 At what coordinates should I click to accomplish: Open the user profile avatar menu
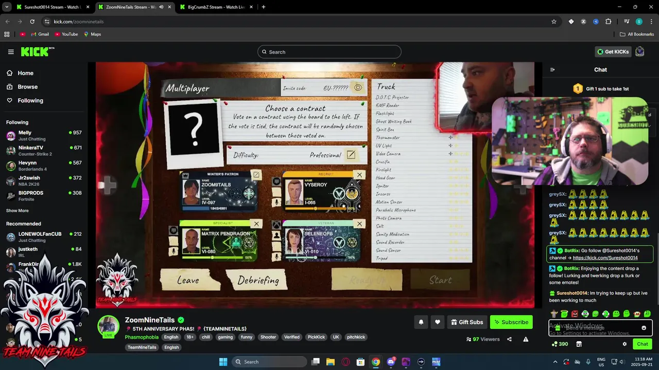(640, 51)
